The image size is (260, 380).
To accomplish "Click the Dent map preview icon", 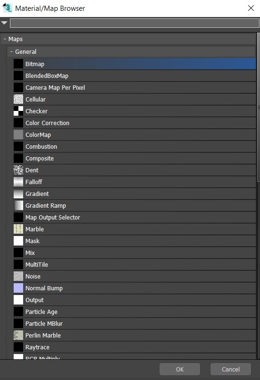I will pyautogui.click(x=18, y=170).
